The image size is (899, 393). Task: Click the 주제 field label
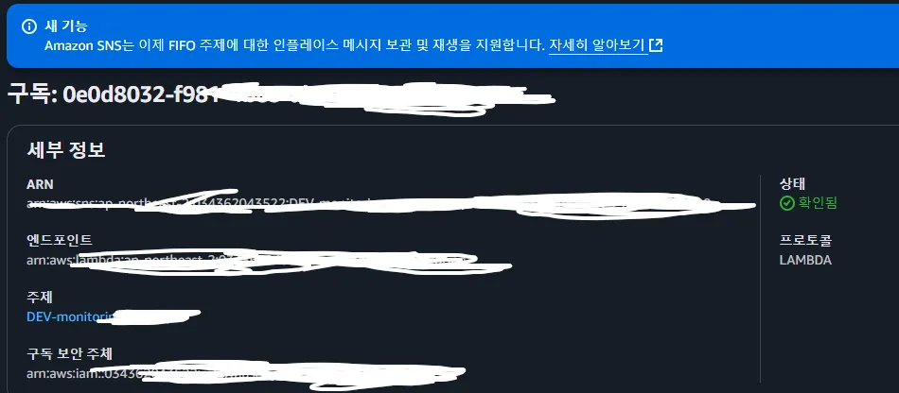tap(40, 297)
